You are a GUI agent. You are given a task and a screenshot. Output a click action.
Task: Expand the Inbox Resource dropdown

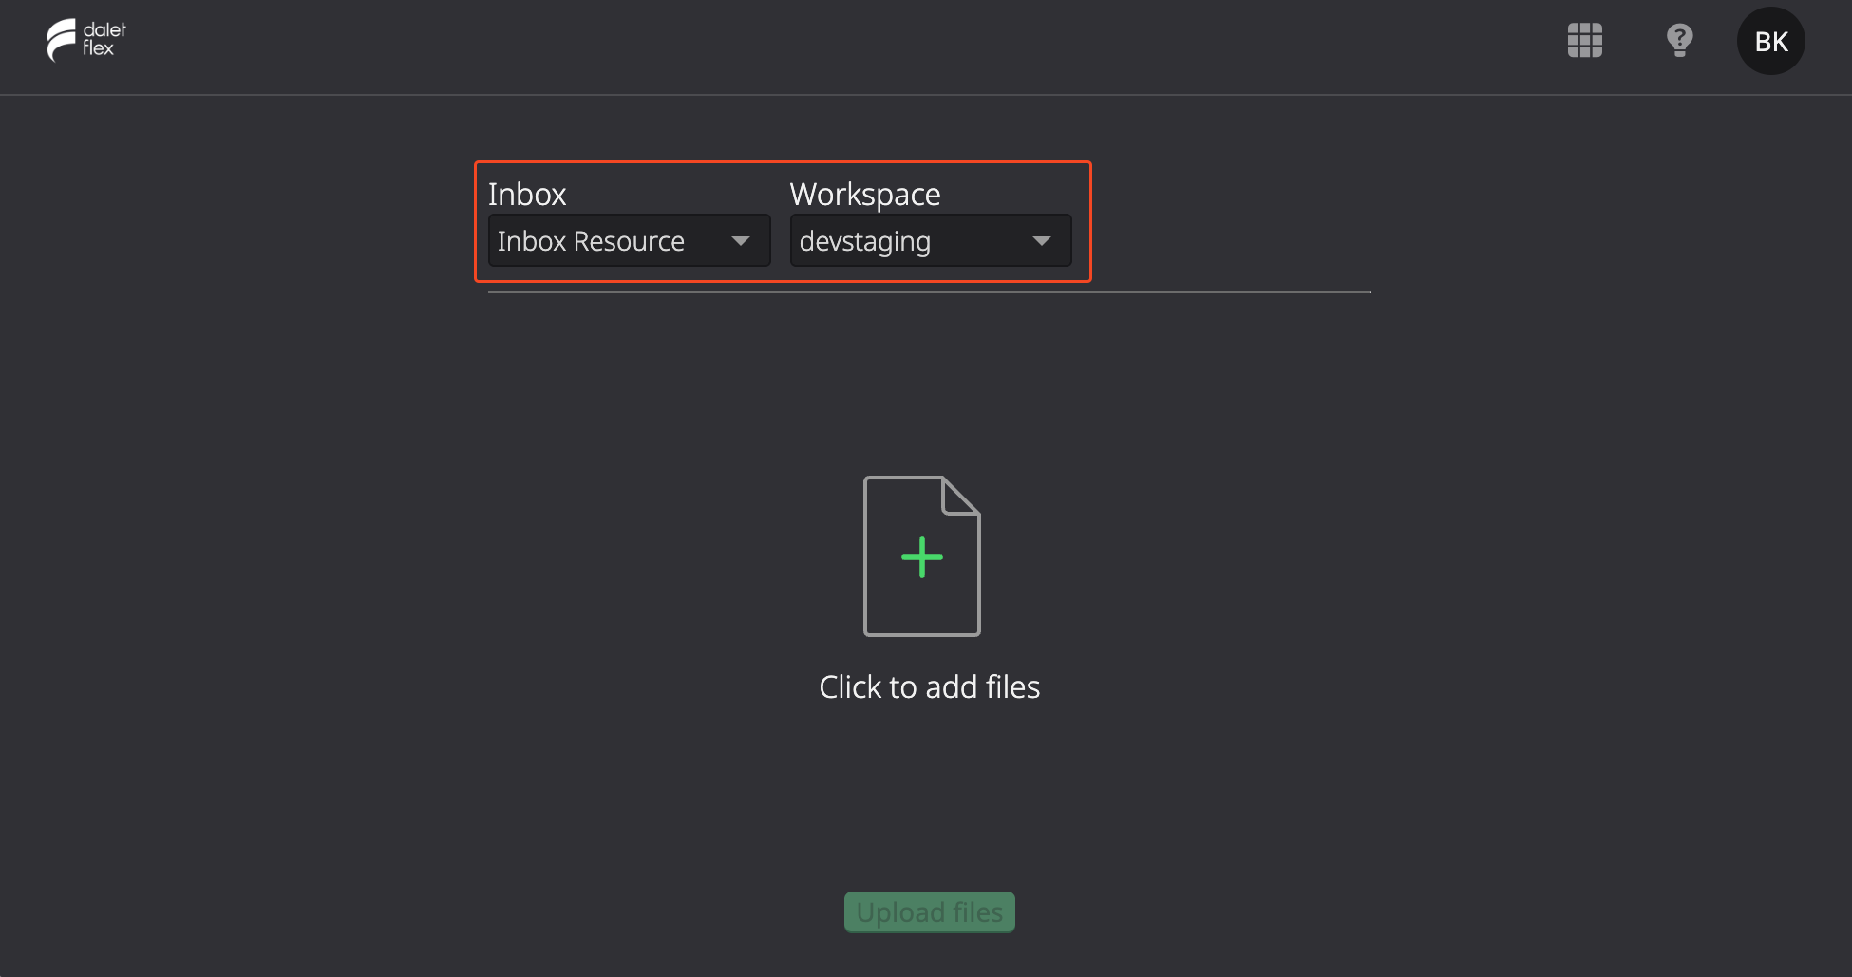tap(629, 240)
